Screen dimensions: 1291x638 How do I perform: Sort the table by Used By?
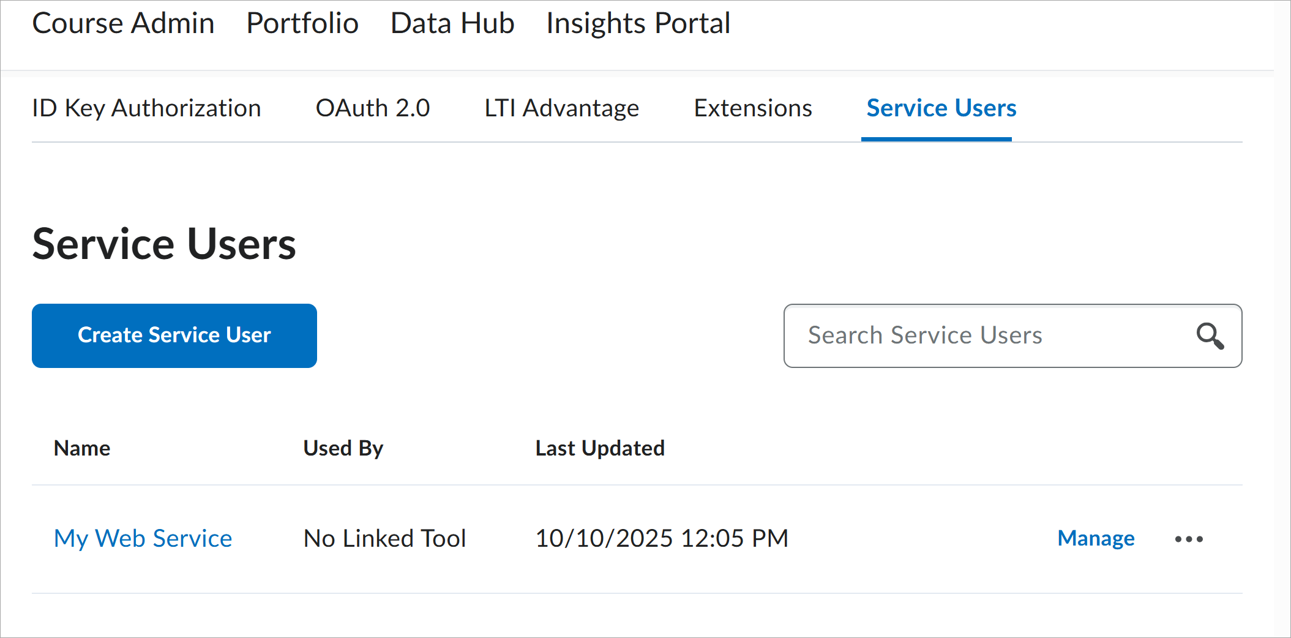(342, 448)
